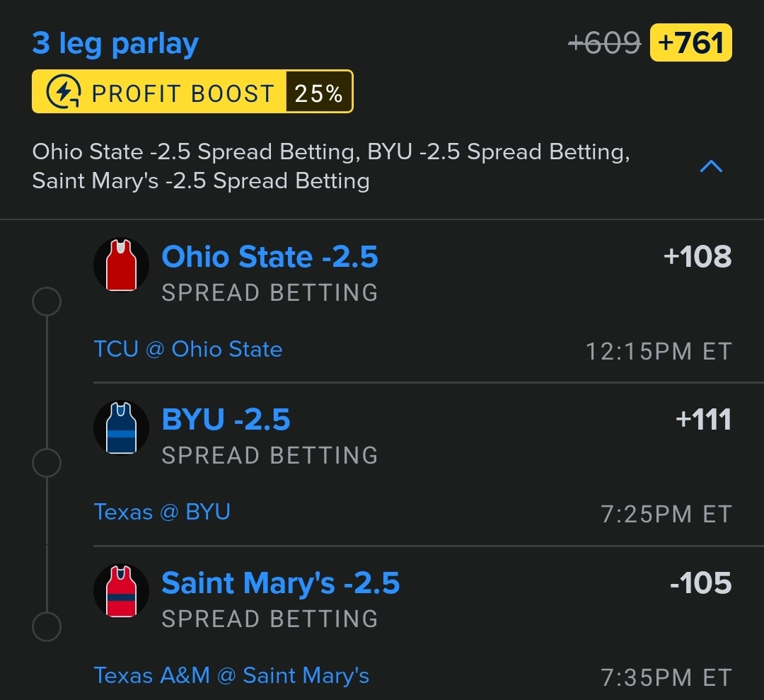Viewport: 764px width, 700px height.
Task: Collapse the parlay legs with the chevron
Action: 711,166
